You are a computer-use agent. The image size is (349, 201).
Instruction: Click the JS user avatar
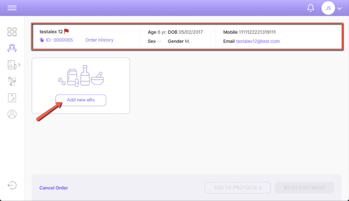tap(328, 8)
